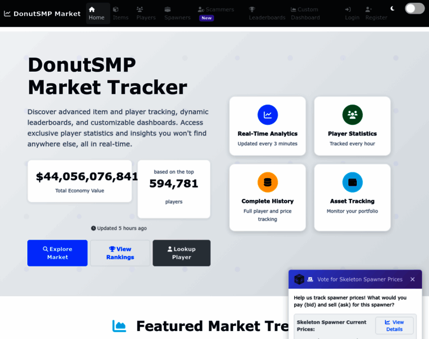The width and height of the screenshot is (429, 339).
Task: Click the ballot icon in vote popup header
Action: (310, 279)
